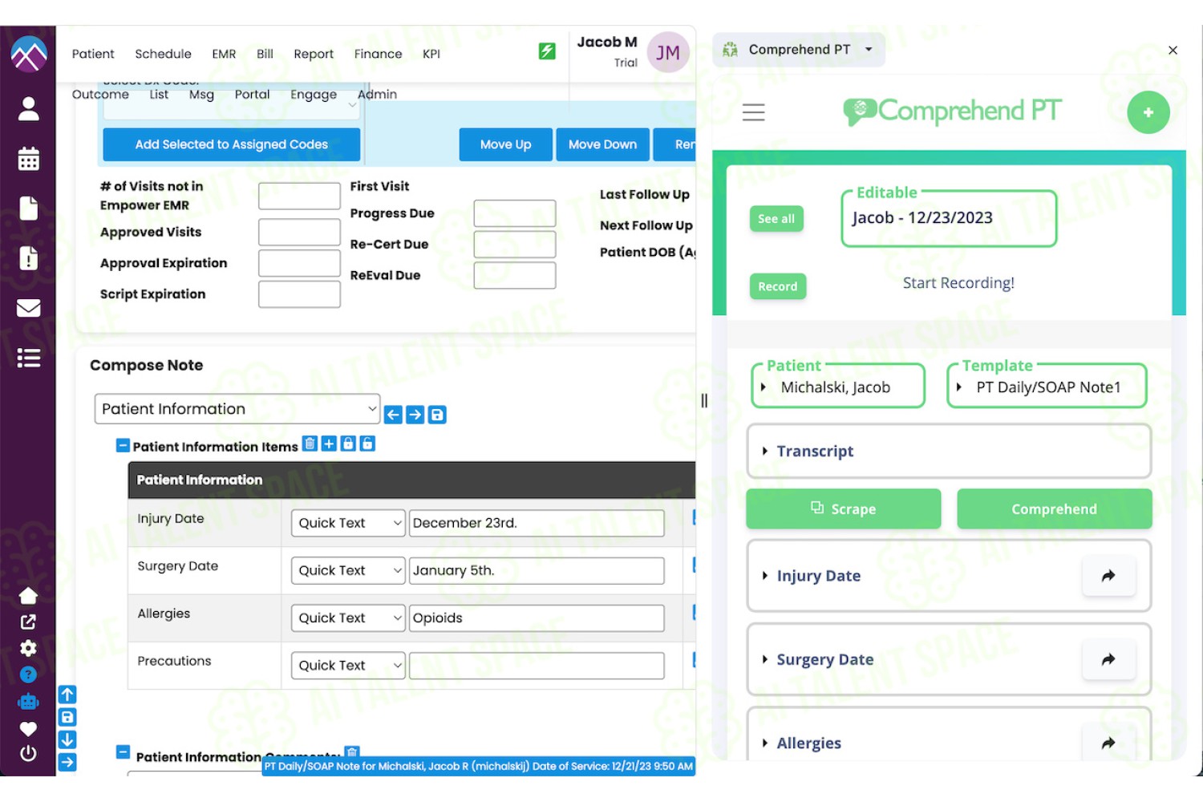The image size is (1203, 802).
Task: Go to next section with right arrow icon
Action: pos(415,415)
